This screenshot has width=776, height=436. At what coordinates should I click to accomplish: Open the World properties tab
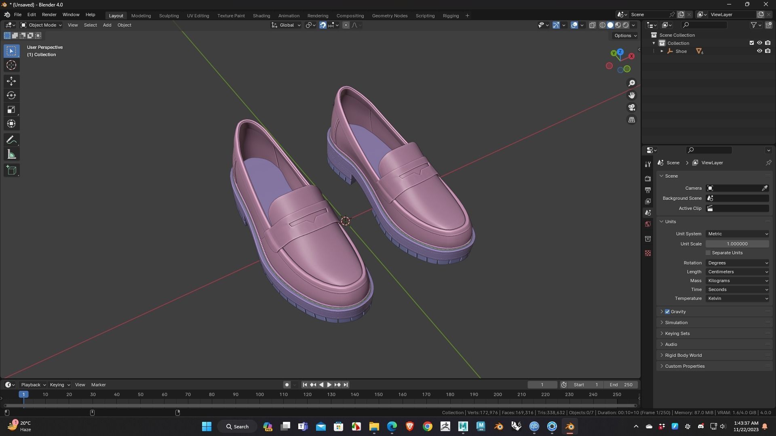click(x=648, y=224)
